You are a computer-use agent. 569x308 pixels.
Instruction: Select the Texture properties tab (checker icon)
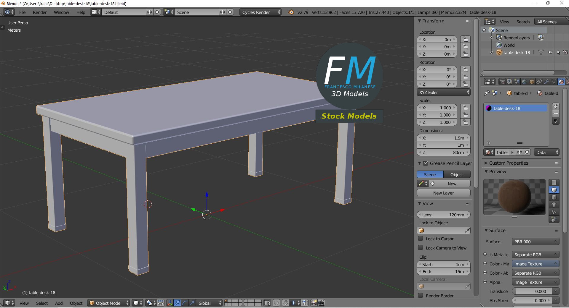[568, 82]
